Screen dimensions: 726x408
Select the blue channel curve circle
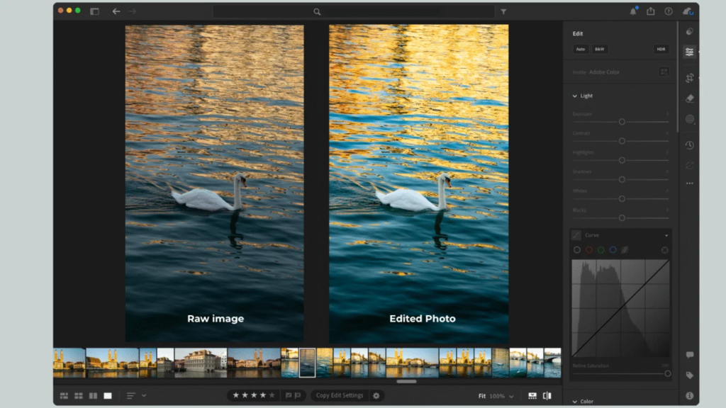[613, 250]
